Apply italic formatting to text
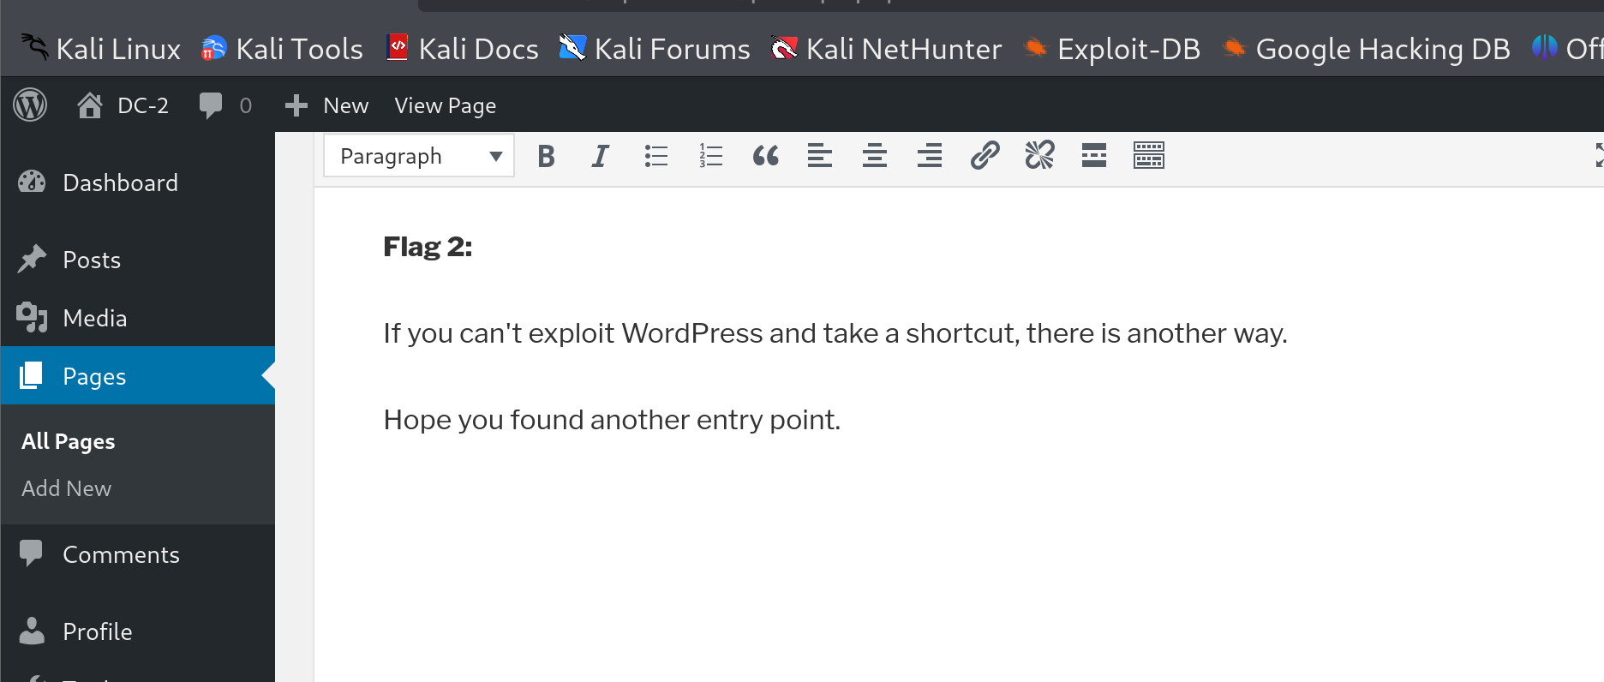1604x682 pixels. (x=601, y=156)
